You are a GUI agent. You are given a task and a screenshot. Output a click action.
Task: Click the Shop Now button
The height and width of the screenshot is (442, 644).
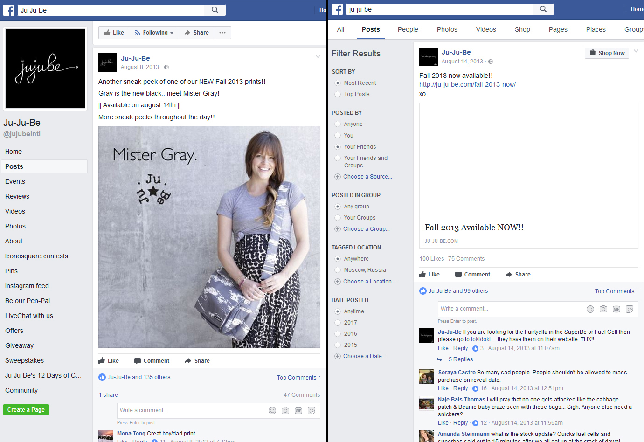tap(607, 53)
